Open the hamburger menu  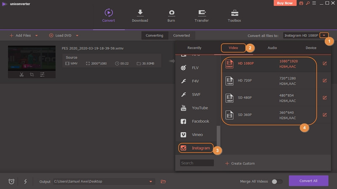314,3
